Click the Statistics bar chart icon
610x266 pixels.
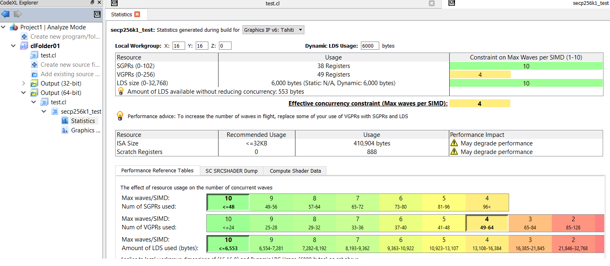[65, 121]
